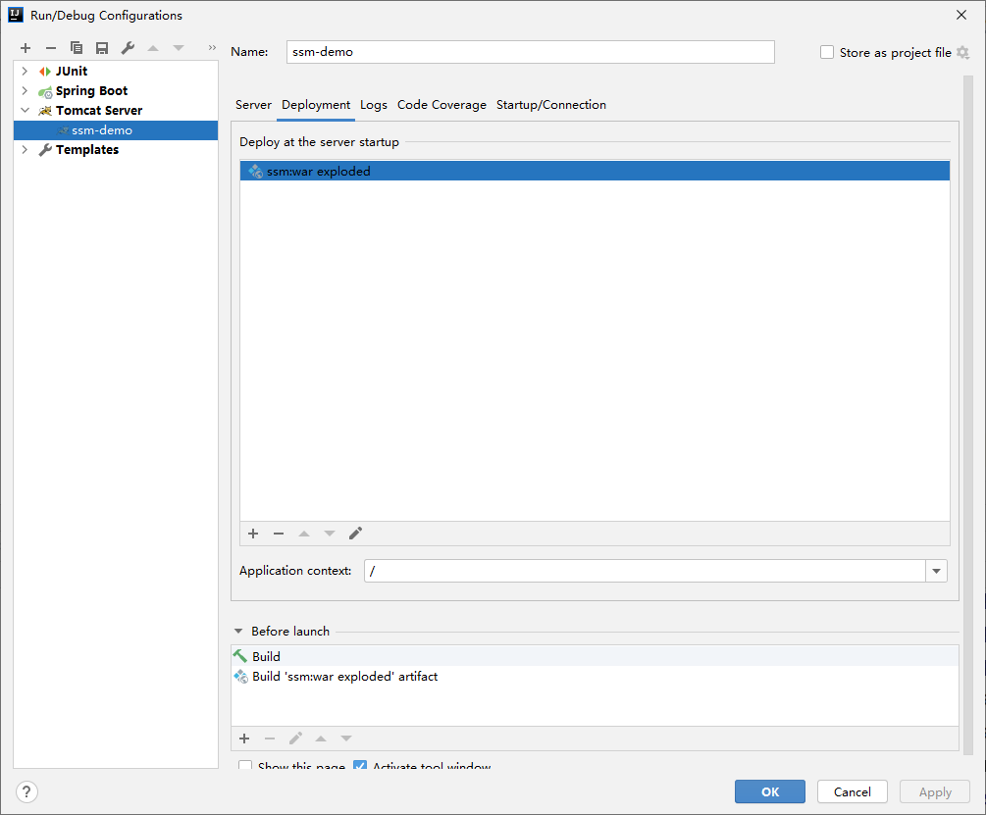Viewport: 986px width, 815px height.
Task: Open Application context dropdown arrow
Action: point(936,571)
